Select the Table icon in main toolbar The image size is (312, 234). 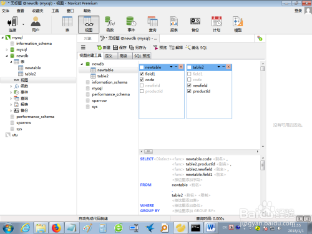[67, 24]
